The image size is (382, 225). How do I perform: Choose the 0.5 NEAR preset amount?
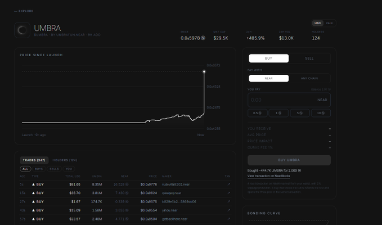click(x=258, y=113)
